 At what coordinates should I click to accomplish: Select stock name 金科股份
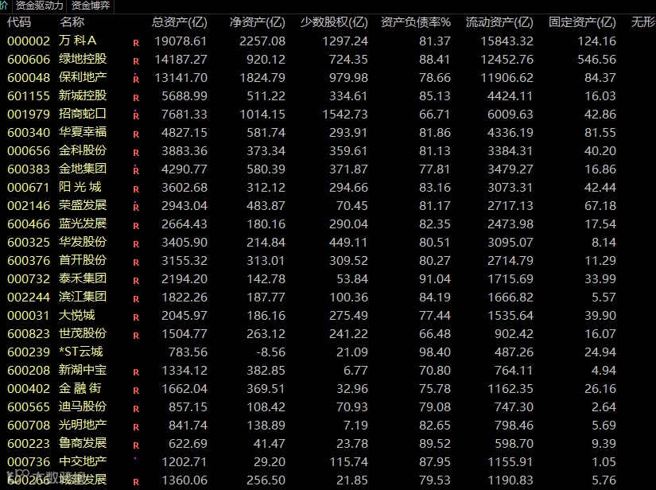[x=83, y=150]
